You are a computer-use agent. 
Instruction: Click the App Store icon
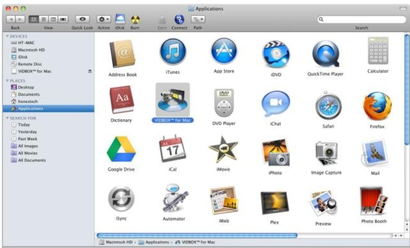point(224,51)
